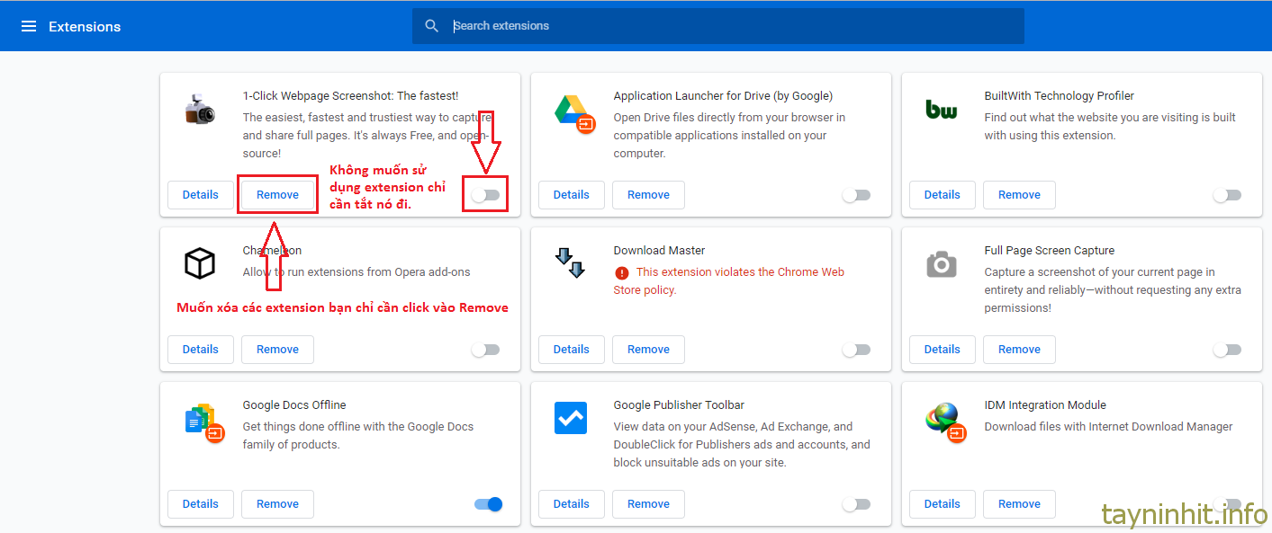Screen dimensions: 1272x533
Task: Open Details for Google Publisher Toolbar
Action: point(572,504)
